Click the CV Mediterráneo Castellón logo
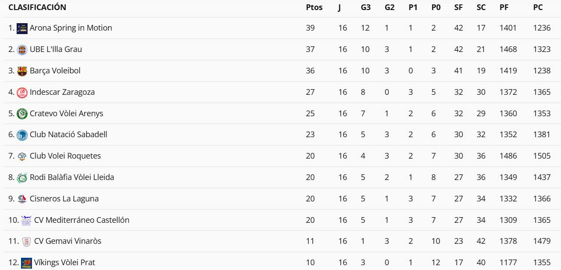The width and height of the screenshot is (561, 270). tap(26, 220)
